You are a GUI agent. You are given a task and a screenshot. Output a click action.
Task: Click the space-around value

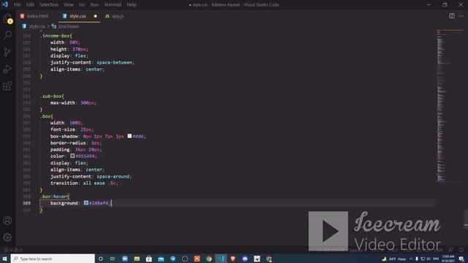(113, 176)
